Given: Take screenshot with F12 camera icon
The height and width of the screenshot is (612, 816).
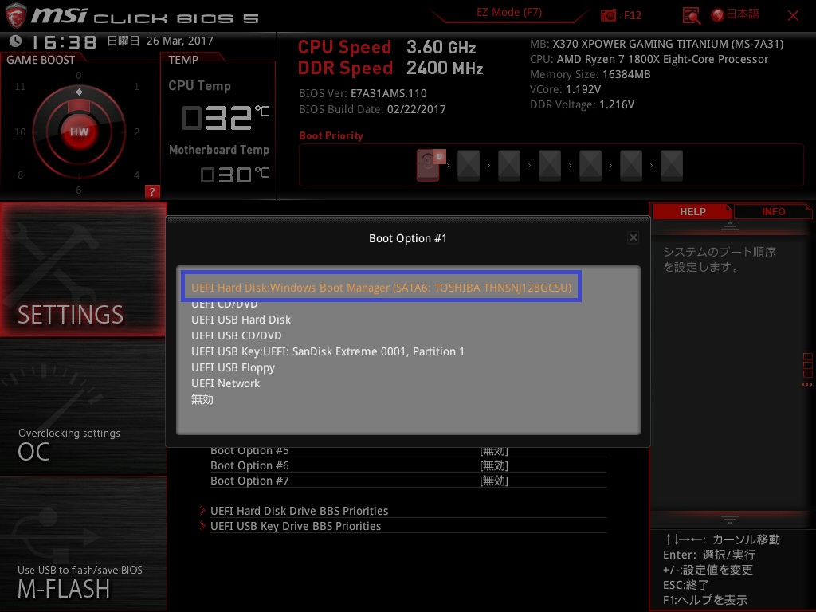Looking at the screenshot, I should 608,16.
